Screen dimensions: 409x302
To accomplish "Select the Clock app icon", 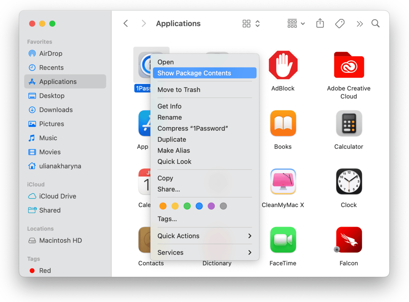I will click(x=349, y=181).
